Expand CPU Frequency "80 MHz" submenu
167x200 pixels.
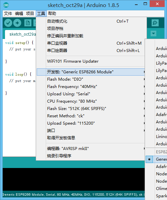[x=91, y=101]
